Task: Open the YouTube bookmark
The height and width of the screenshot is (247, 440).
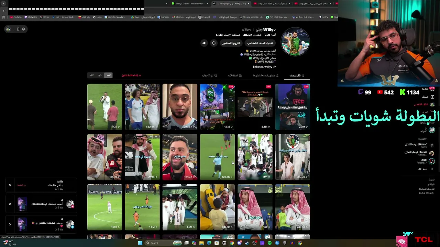Action: point(16,17)
